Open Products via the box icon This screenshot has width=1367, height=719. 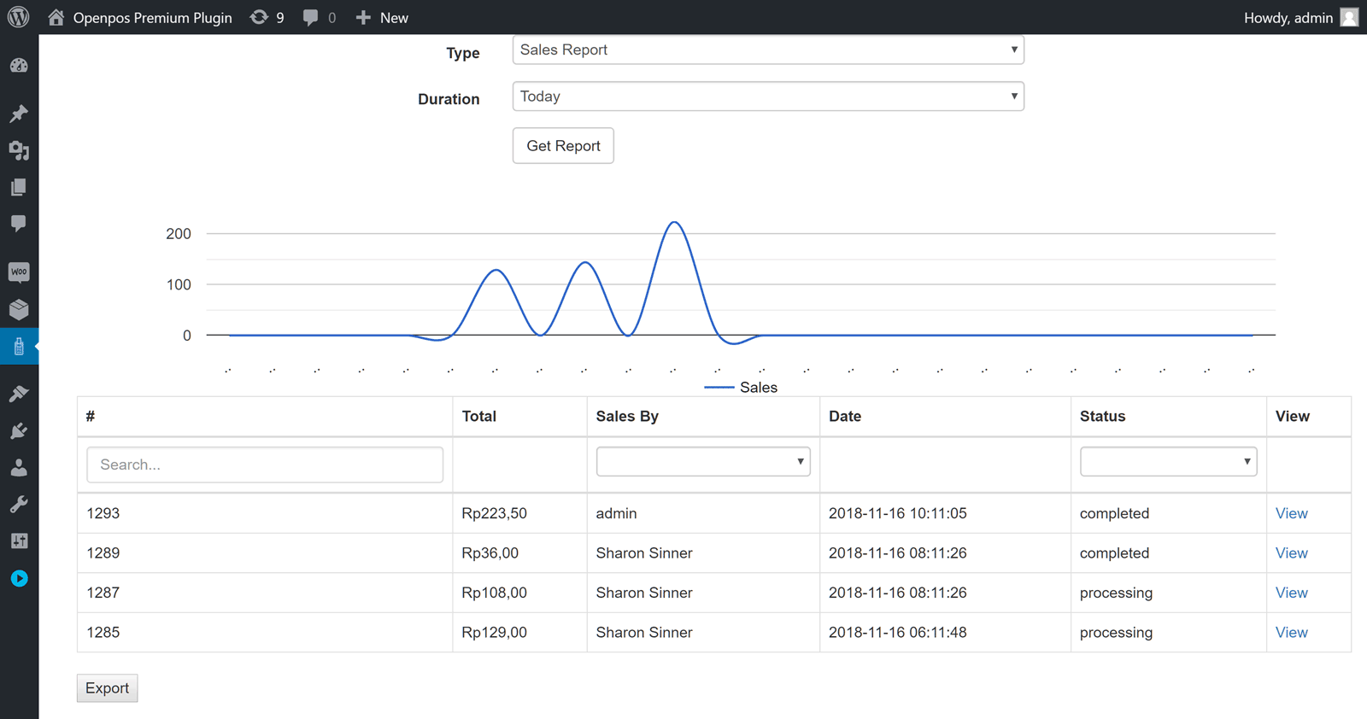19,309
